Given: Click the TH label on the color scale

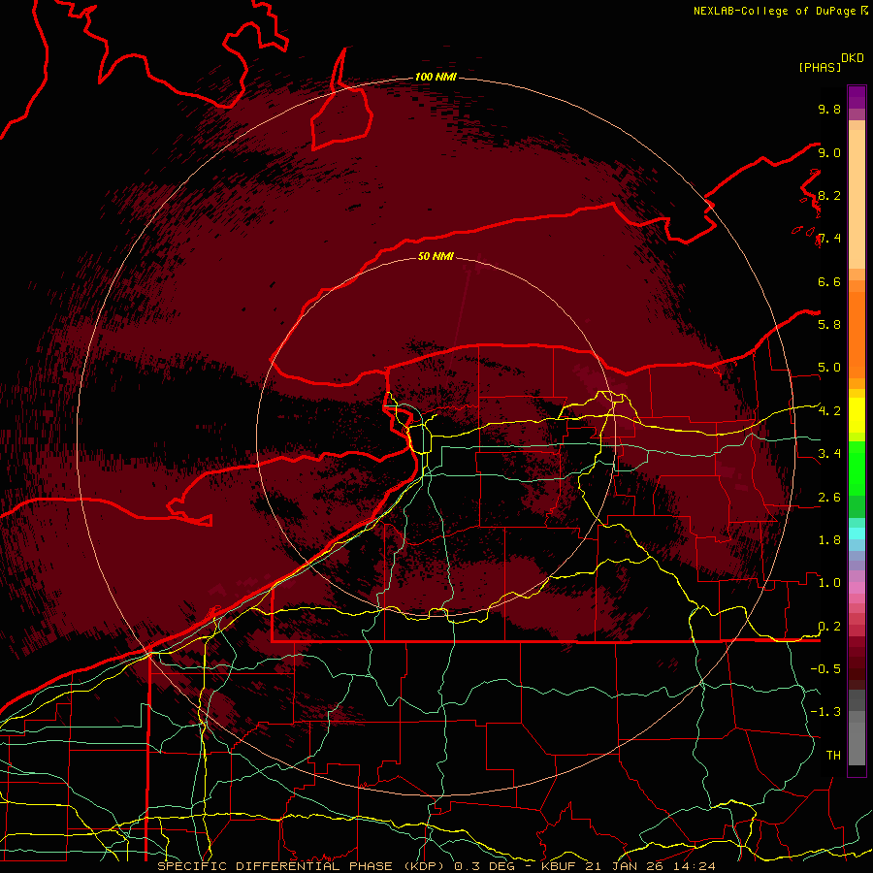Looking at the screenshot, I should [x=833, y=756].
